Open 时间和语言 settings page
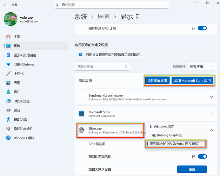Screen dimensions: 220x176 pyautogui.click(x=36, y=101)
